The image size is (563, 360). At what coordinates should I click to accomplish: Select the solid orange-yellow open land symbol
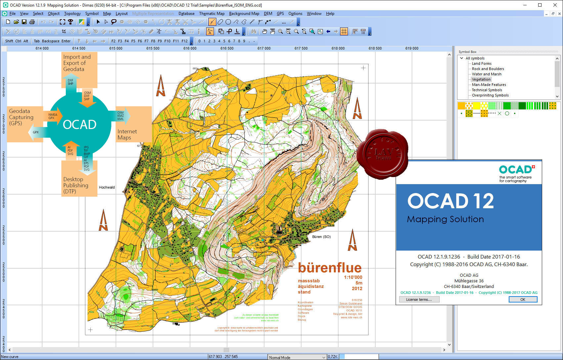pos(461,106)
